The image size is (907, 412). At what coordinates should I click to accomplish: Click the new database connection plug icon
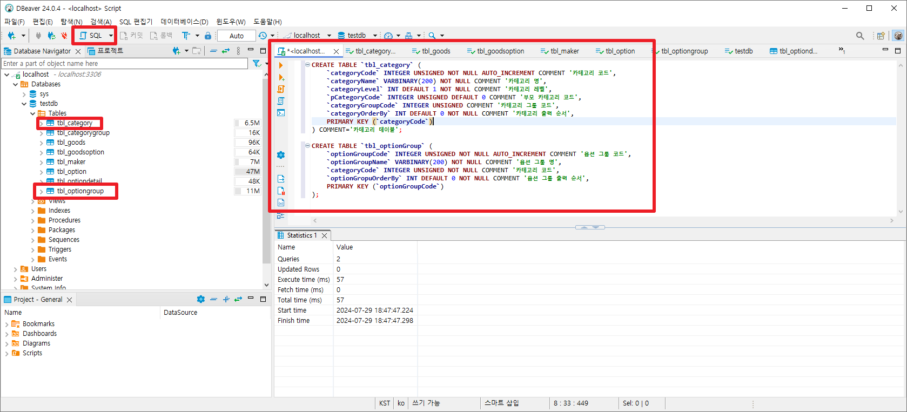pyautogui.click(x=11, y=36)
